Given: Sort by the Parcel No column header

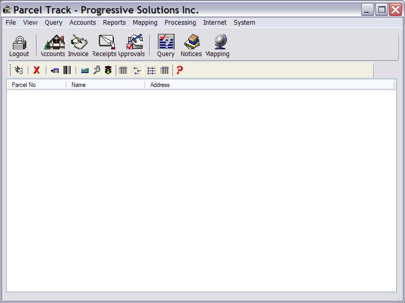Looking at the screenshot, I should [x=37, y=85].
